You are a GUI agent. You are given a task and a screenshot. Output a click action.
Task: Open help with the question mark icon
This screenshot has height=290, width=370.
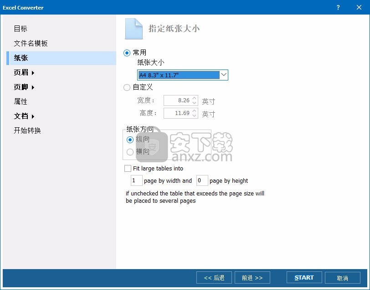point(338,7)
